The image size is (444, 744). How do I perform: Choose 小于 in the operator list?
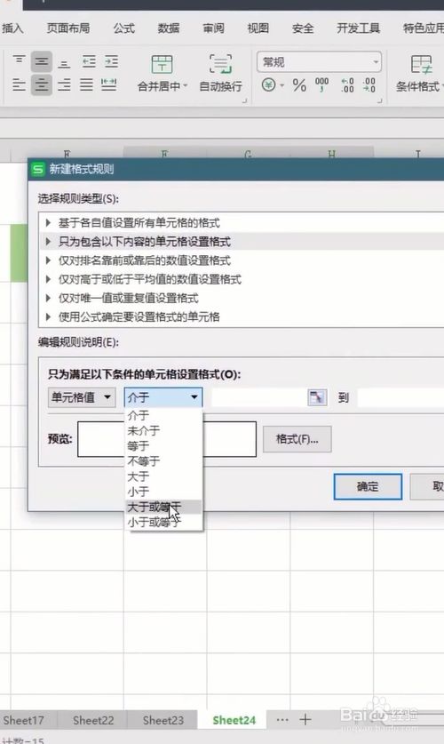[163, 492]
